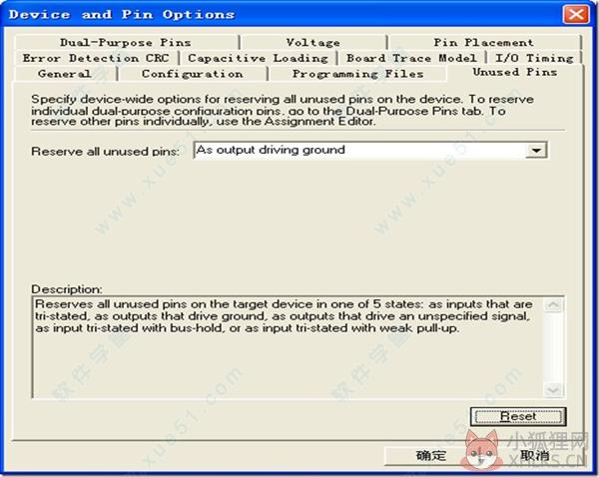The width and height of the screenshot is (599, 477).
Task: Open the I/O Timing tab
Action: click(x=534, y=58)
